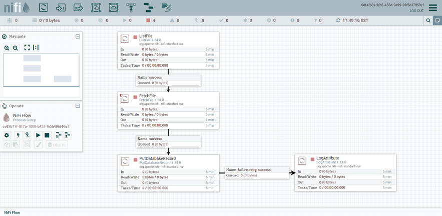
Task: Collapse the Navigate panel
Action: coord(78,37)
